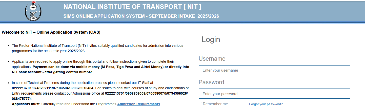This screenshot has width=365, height=108.
Task: Click the Admissions office phone numbers
Action: (x=100, y=96)
